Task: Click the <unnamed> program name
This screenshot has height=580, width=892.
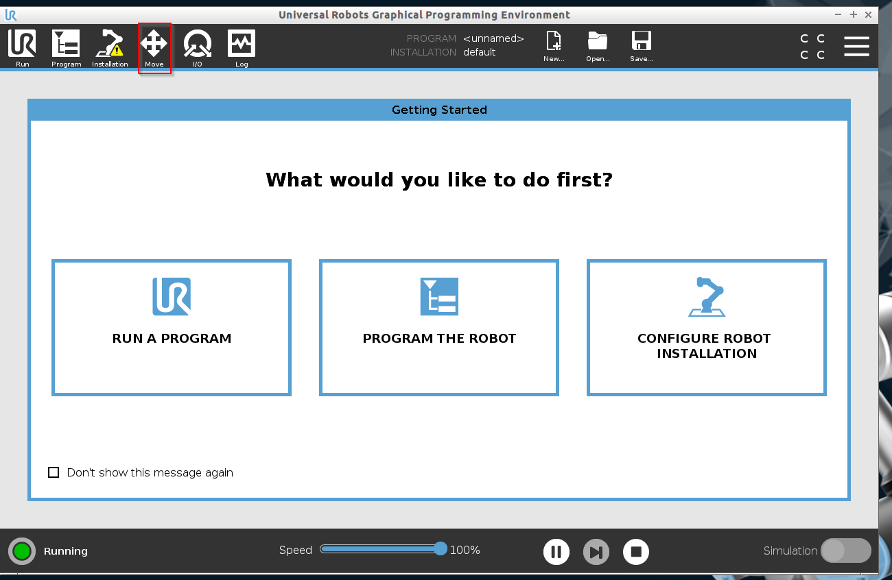Action: pos(493,39)
